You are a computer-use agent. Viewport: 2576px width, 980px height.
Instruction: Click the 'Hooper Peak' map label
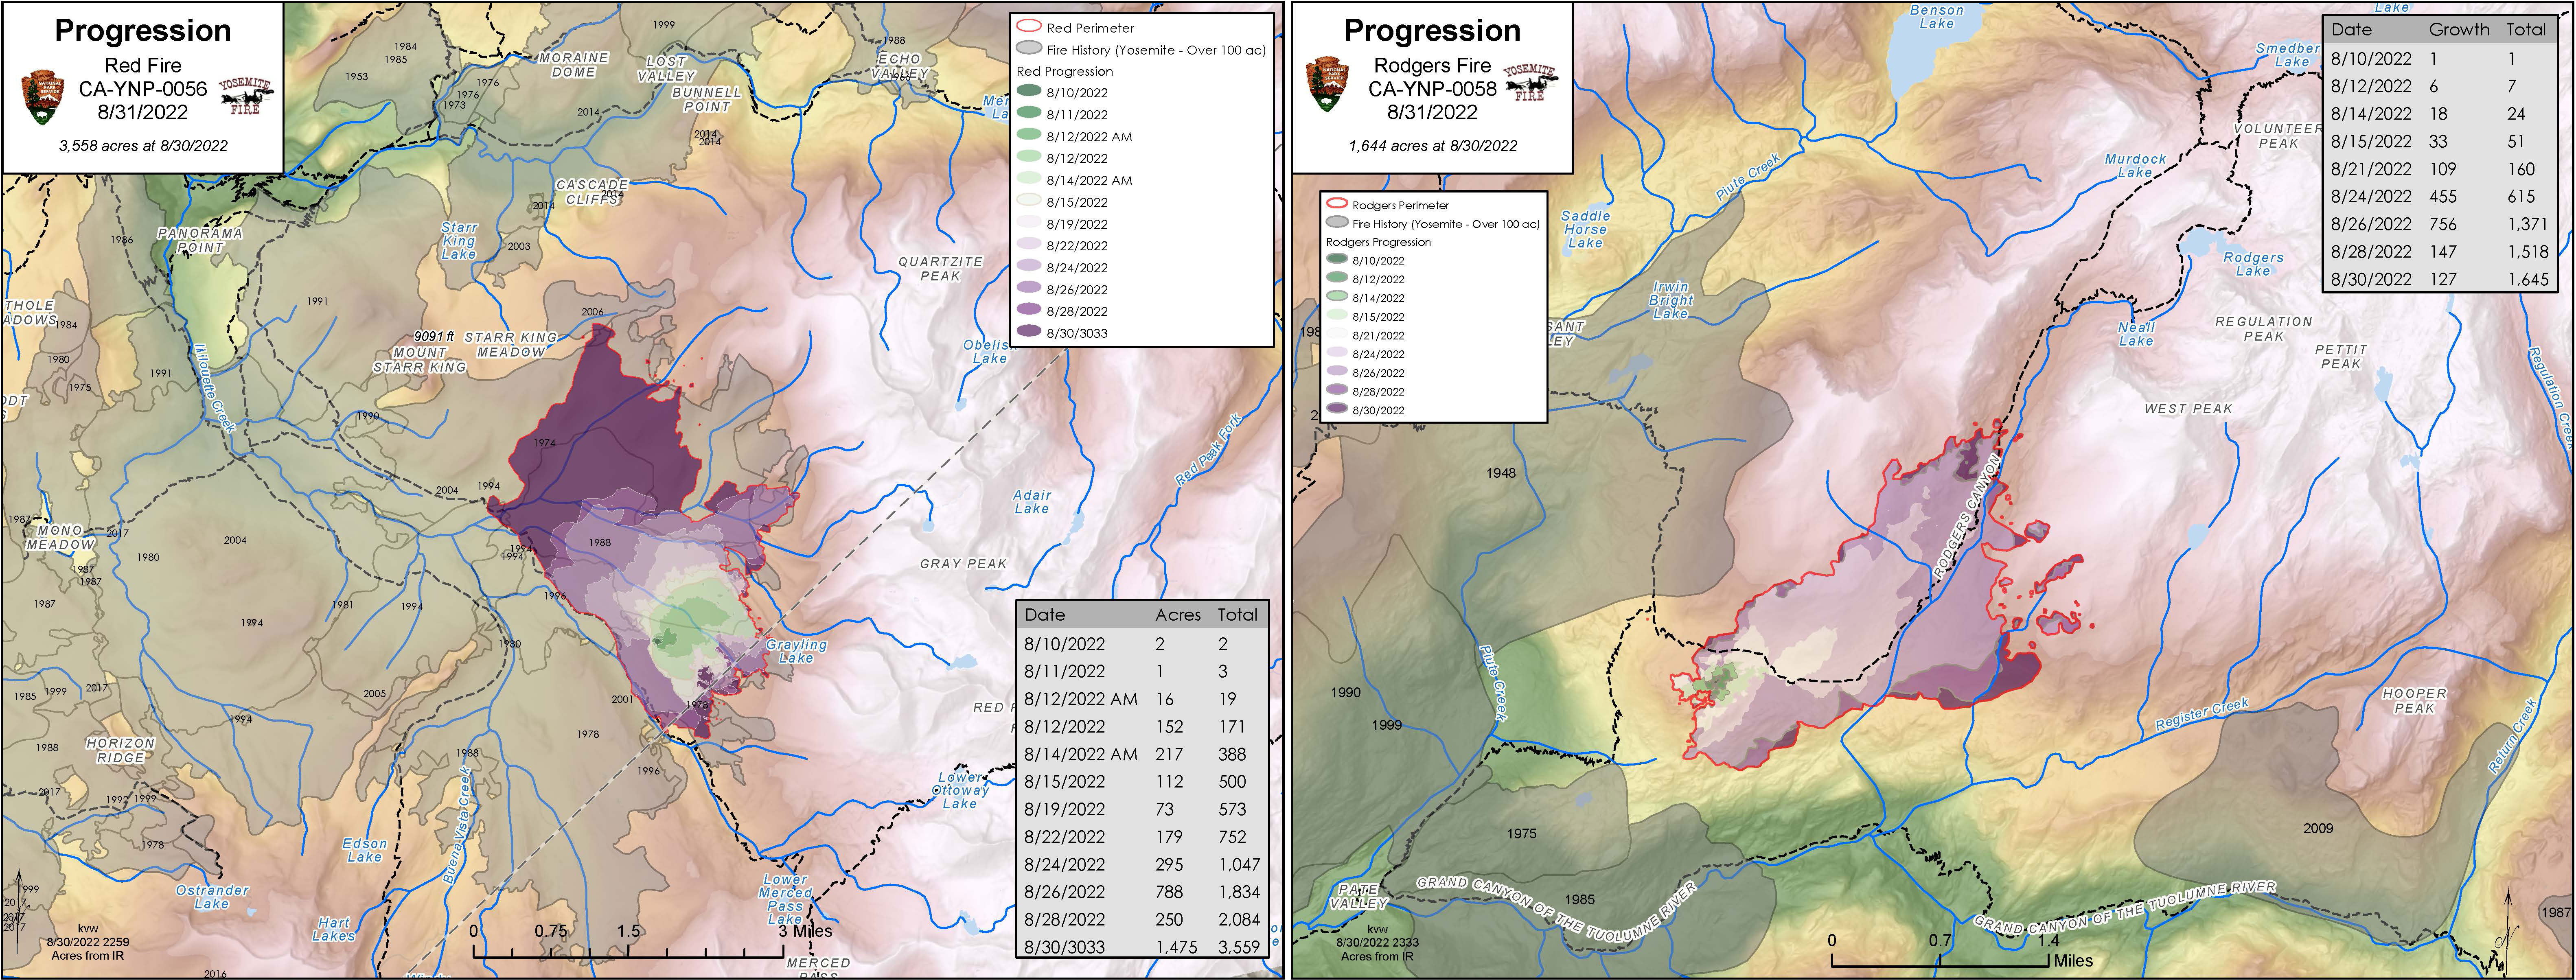tap(2414, 701)
